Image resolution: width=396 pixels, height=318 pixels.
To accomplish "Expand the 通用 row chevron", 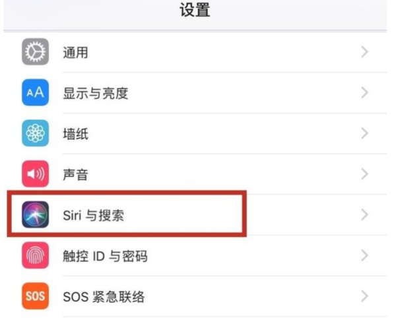I will tap(364, 52).
